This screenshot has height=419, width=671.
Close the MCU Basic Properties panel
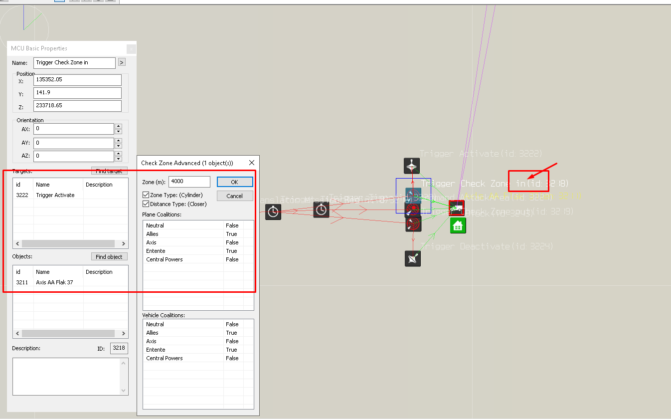click(131, 49)
